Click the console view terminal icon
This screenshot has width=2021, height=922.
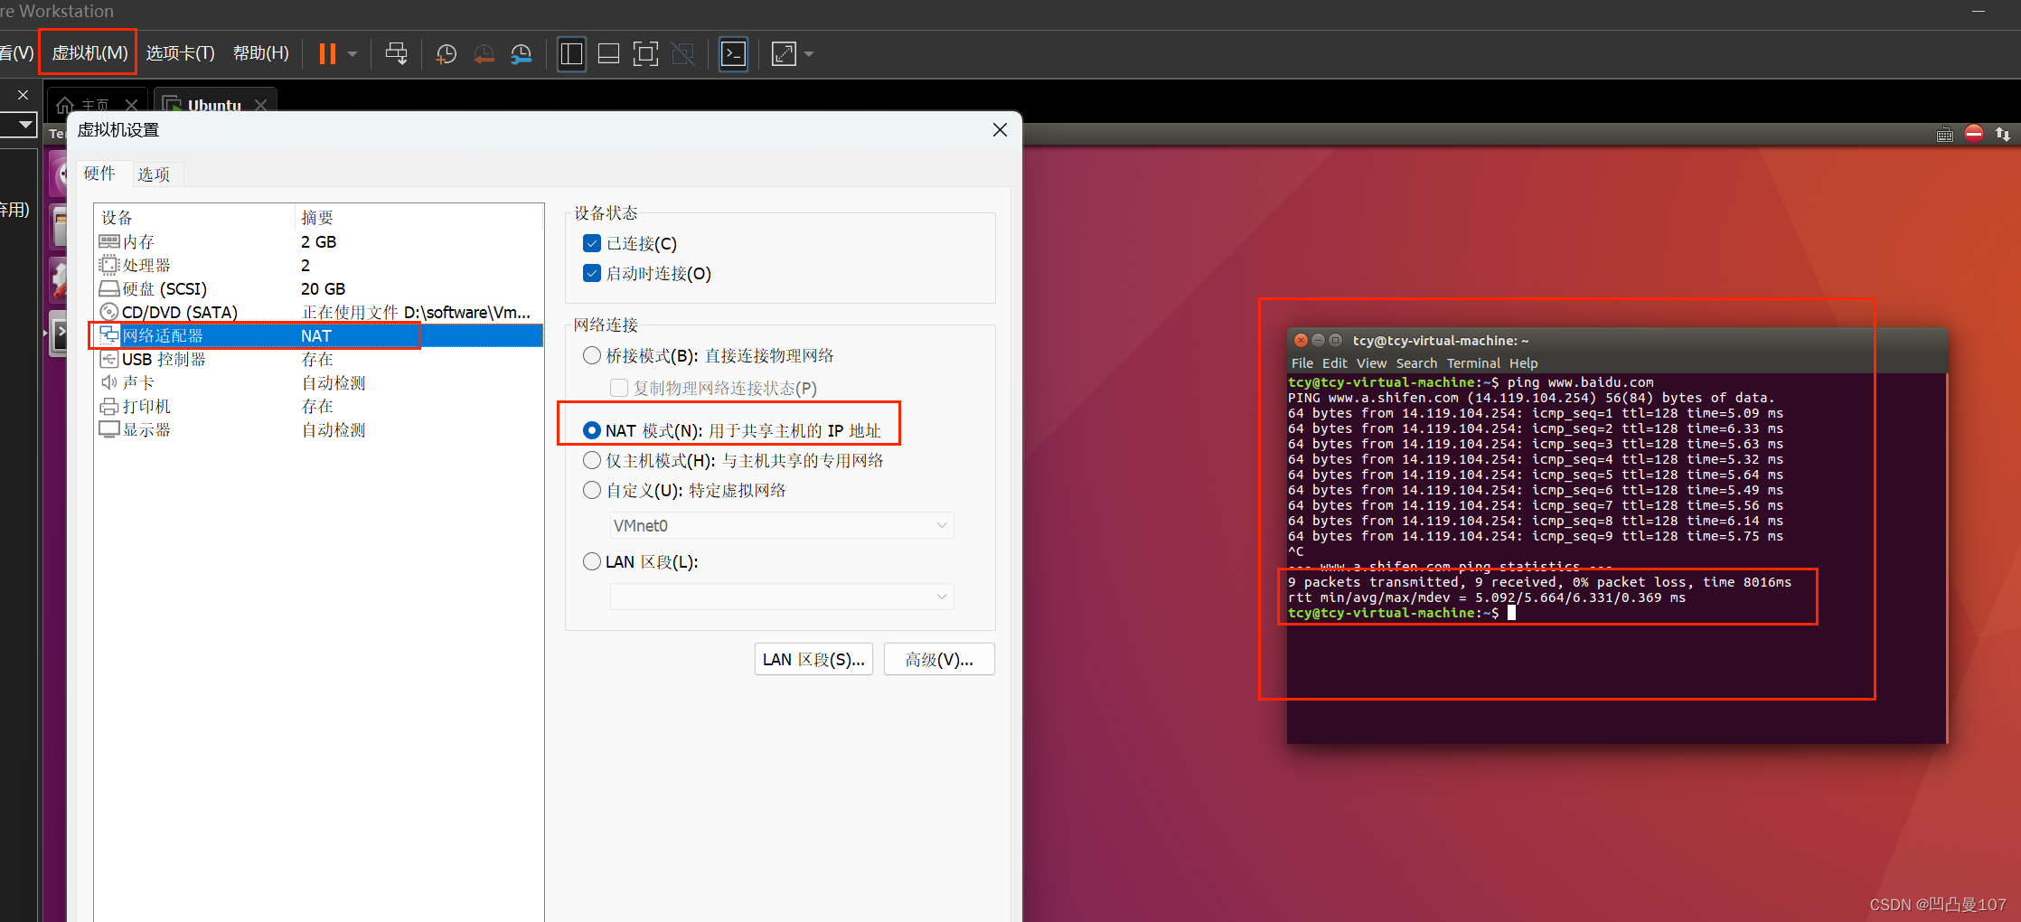tap(733, 54)
